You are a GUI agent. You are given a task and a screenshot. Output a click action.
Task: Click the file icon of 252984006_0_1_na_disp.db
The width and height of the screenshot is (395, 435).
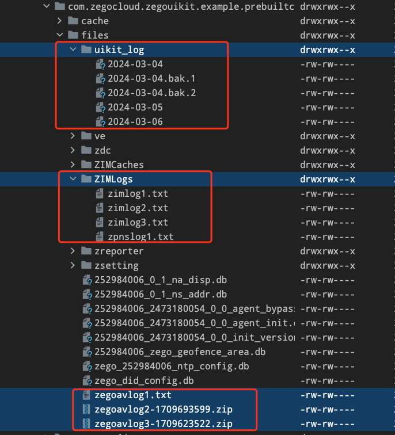[87, 280]
